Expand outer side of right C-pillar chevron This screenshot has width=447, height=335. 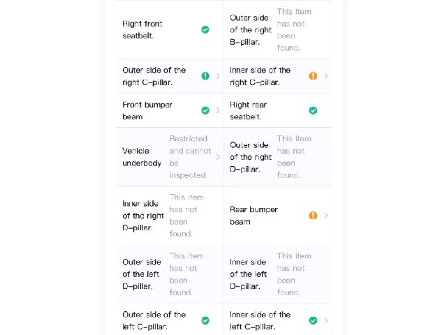pos(218,76)
